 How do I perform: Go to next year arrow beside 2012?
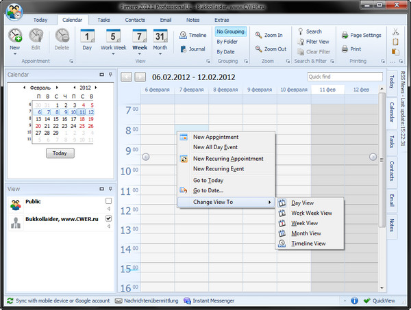[96, 88]
